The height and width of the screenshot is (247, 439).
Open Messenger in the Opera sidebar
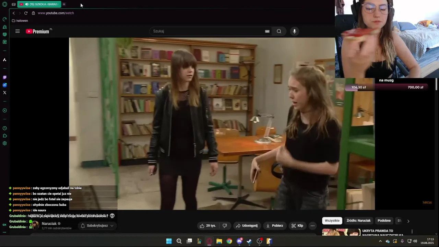tap(4, 85)
